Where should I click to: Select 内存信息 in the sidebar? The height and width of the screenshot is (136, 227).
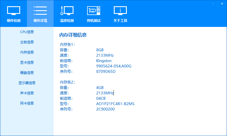pyautogui.click(x=27, y=52)
